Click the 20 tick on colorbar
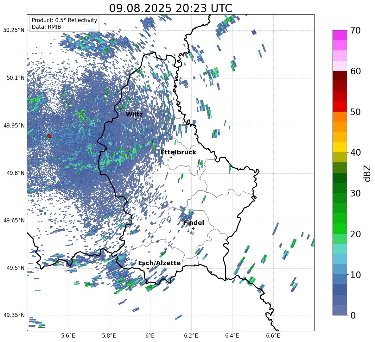The width and height of the screenshot is (375, 342). click(355, 234)
